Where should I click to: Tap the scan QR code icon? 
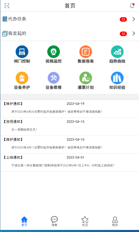coord(7,6)
